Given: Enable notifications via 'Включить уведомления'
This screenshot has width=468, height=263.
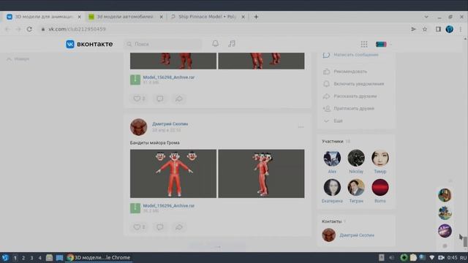Looking at the screenshot, I should (x=359, y=84).
